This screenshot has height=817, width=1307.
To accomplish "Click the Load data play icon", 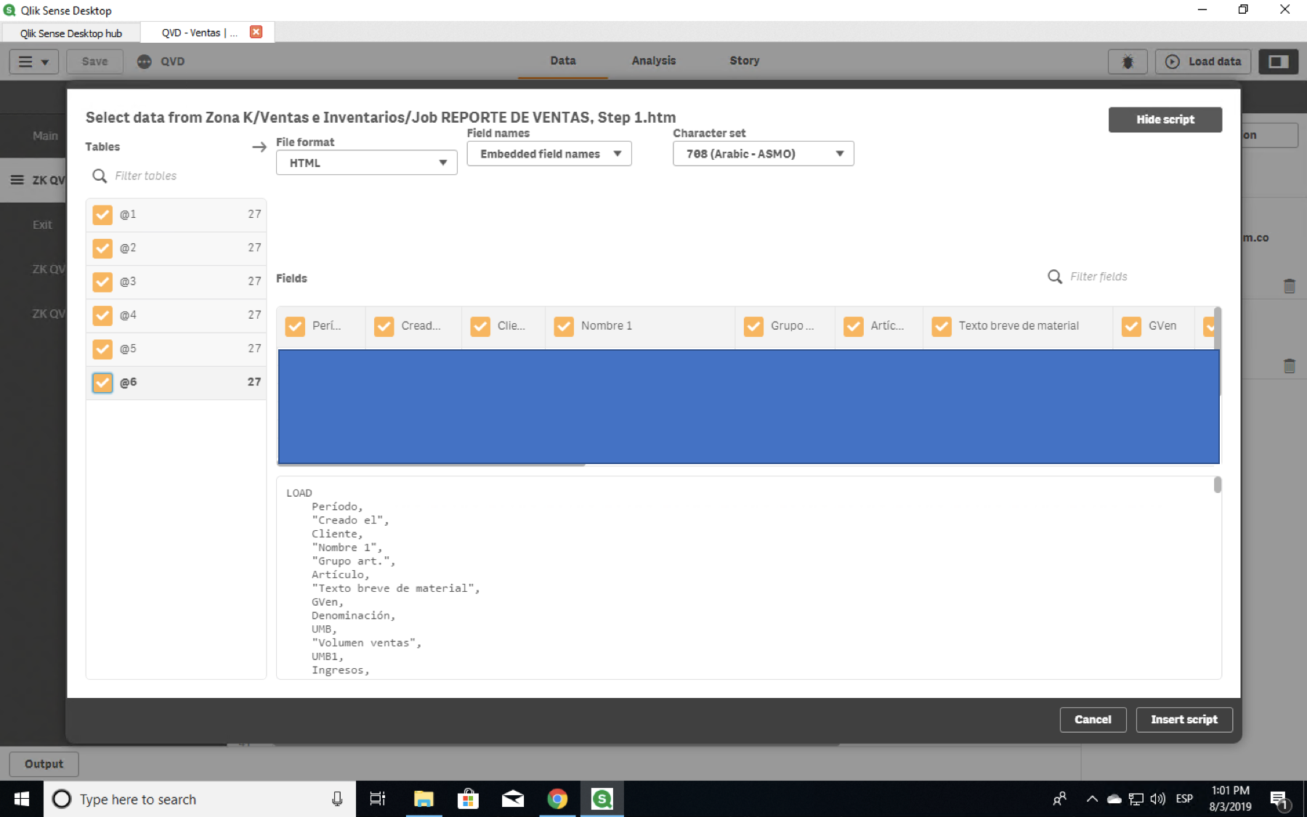I will [x=1173, y=61].
